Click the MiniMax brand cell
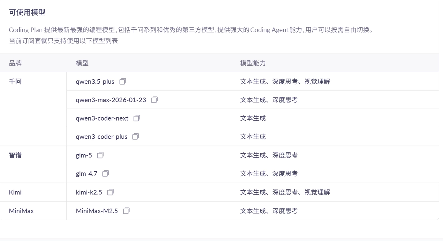This screenshot has width=443, height=241. click(x=21, y=211)
